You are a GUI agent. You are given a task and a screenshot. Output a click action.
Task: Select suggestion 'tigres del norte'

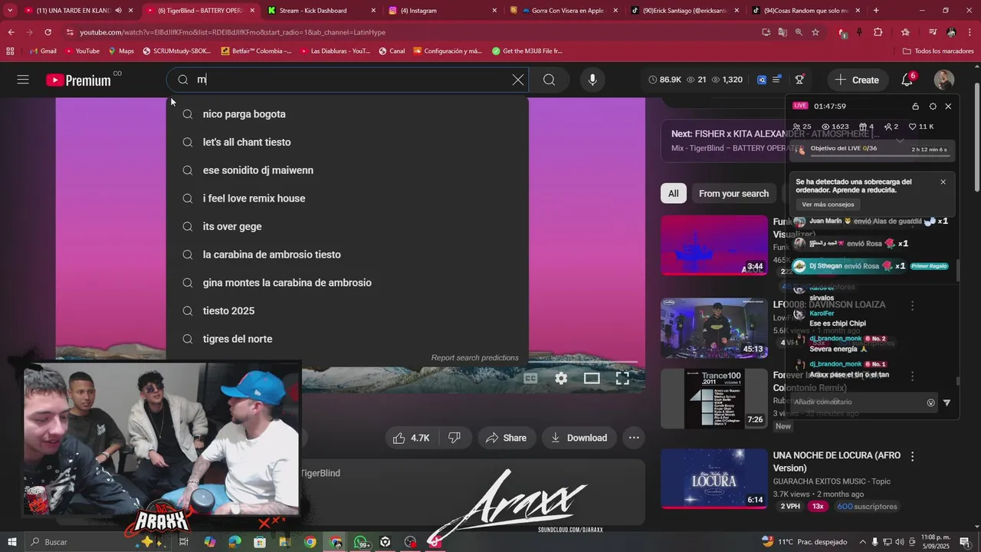[347, 339]
